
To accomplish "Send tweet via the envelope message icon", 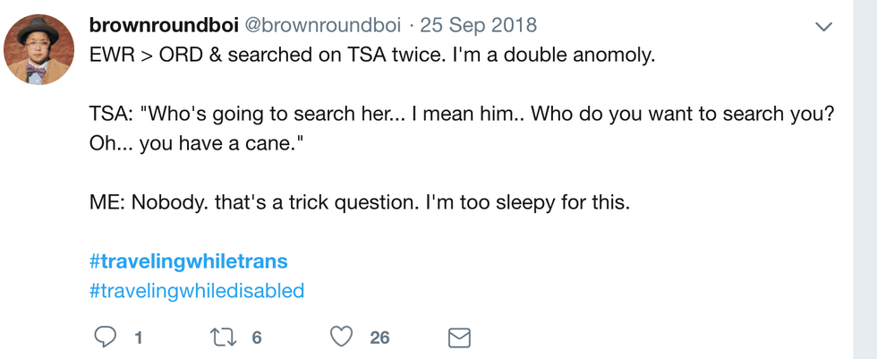I will (x=459, y=338).
